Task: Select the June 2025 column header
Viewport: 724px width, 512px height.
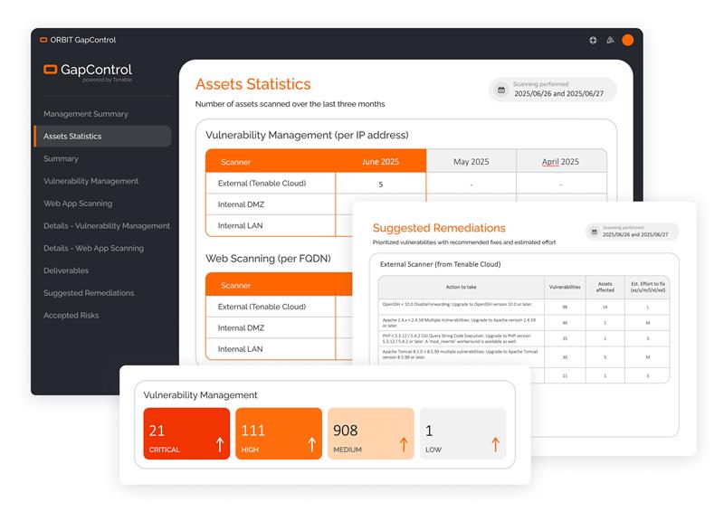Action: pyautogui.click(x=380, y=162)
